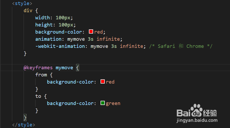230x128 pixels.
Task: Click the red swatch inside the from block
Action: [x=103, y=81]
